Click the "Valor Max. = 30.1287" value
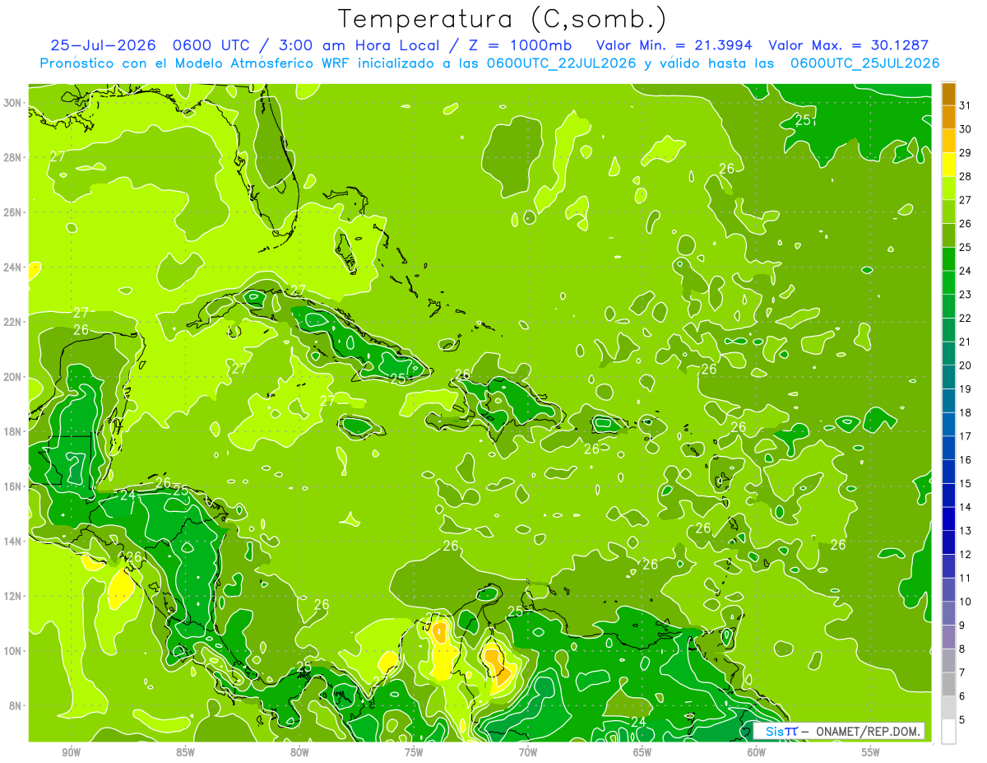 [x=848, y=45]
